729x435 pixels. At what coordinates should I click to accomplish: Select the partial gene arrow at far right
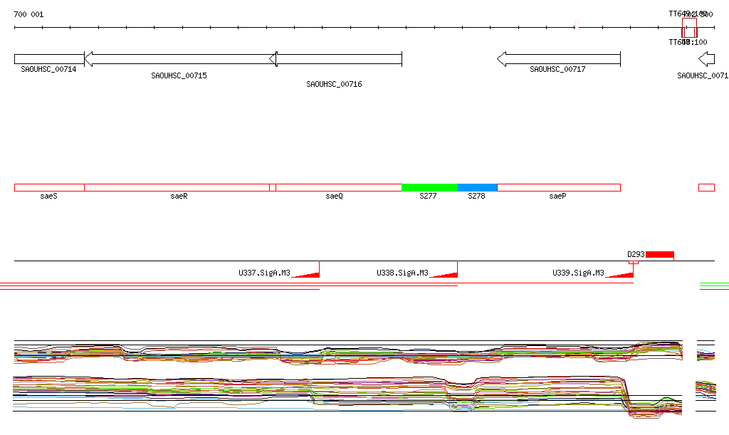(x=706, y=59)
